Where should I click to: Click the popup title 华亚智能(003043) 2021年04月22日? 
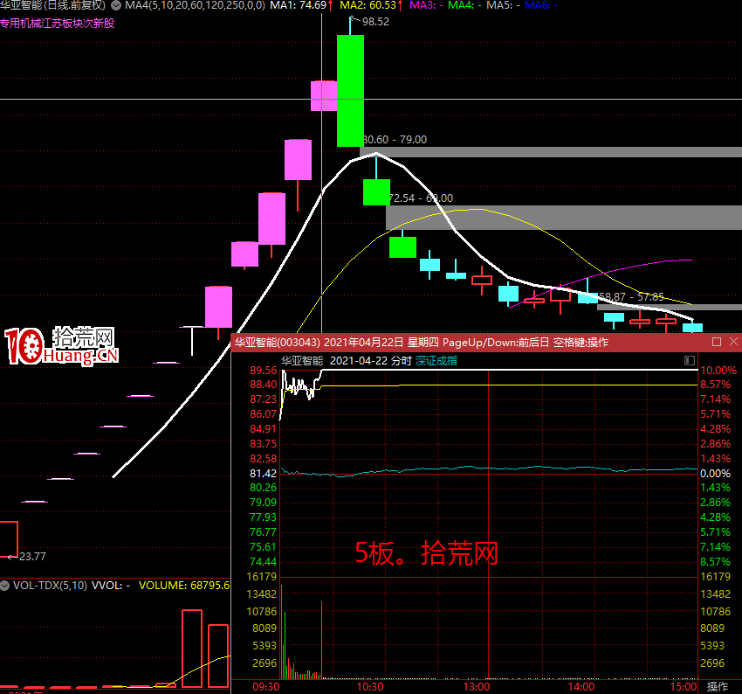coord(319,342)
